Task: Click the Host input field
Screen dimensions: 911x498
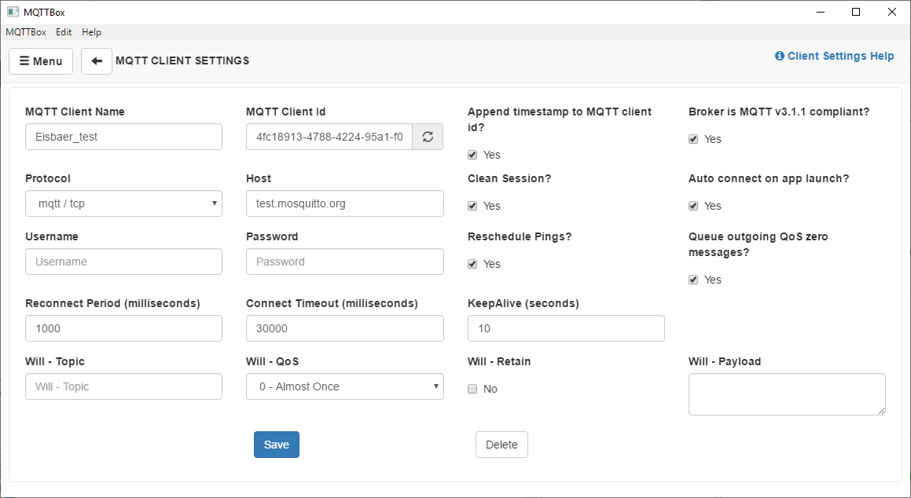Action: coord(345,203)
